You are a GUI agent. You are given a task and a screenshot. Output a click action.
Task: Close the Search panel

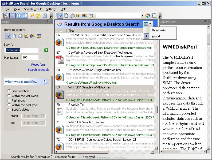click(51, 21)
